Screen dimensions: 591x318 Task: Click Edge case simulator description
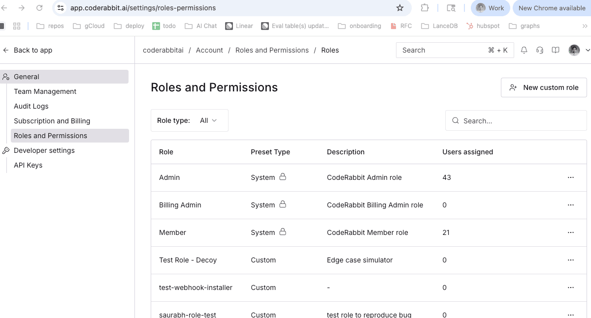tap(360, 260)
